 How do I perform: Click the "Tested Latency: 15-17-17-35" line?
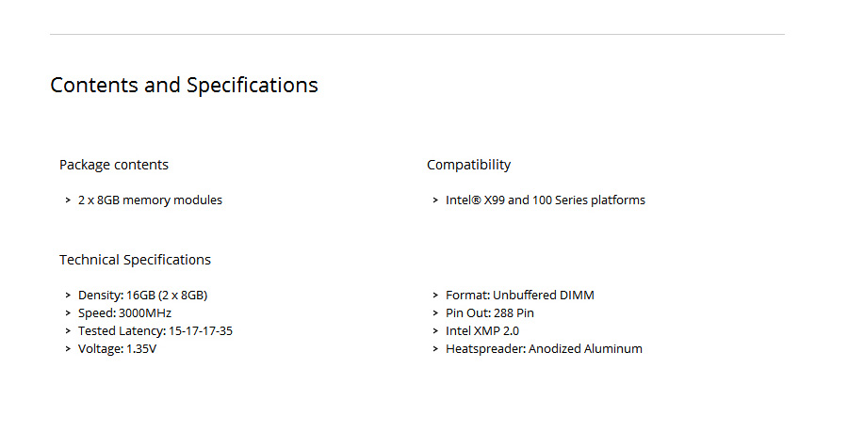(x=155, y=331)
